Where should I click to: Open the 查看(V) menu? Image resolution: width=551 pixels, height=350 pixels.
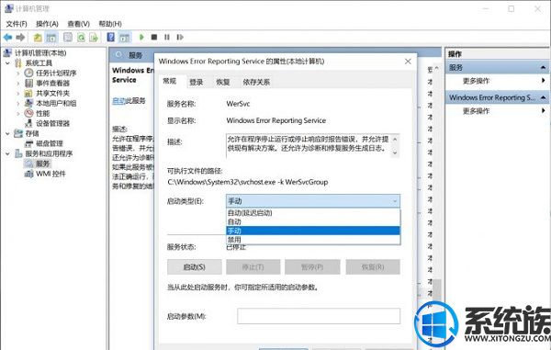click(78, 24)
